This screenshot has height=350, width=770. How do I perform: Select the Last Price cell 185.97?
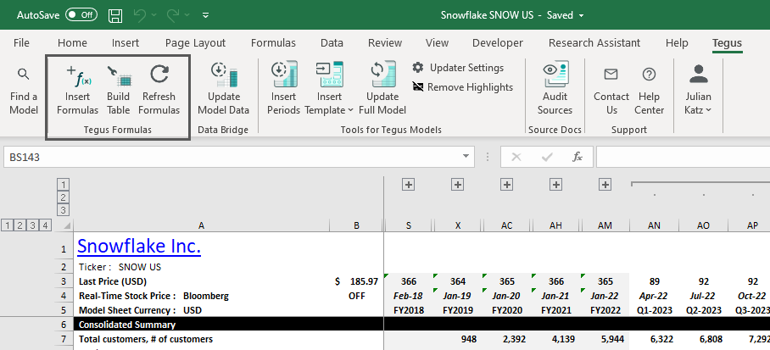click(356, 281)
